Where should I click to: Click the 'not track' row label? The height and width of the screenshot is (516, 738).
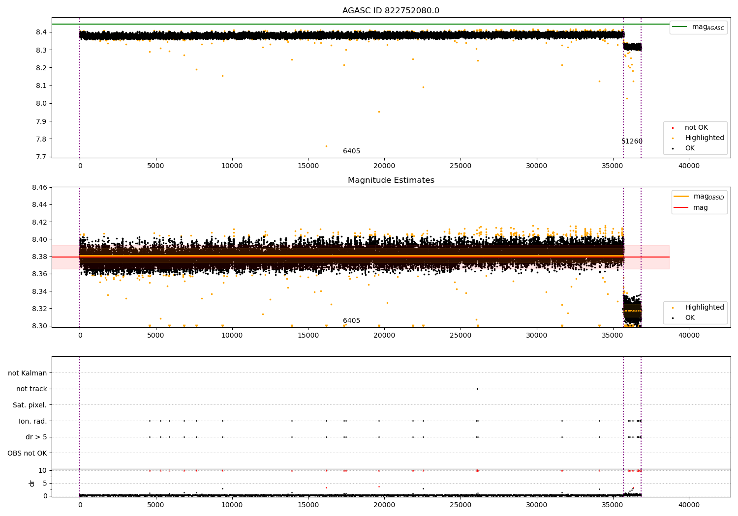pyautogui.click(x=31, y=389)
